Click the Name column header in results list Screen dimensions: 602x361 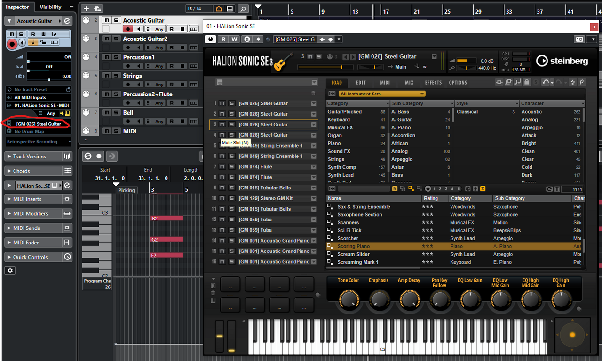coord(374,198)
